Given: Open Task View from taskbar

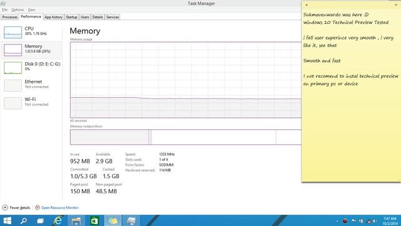Looking at the screenshot, I should (x=40, y=220).
